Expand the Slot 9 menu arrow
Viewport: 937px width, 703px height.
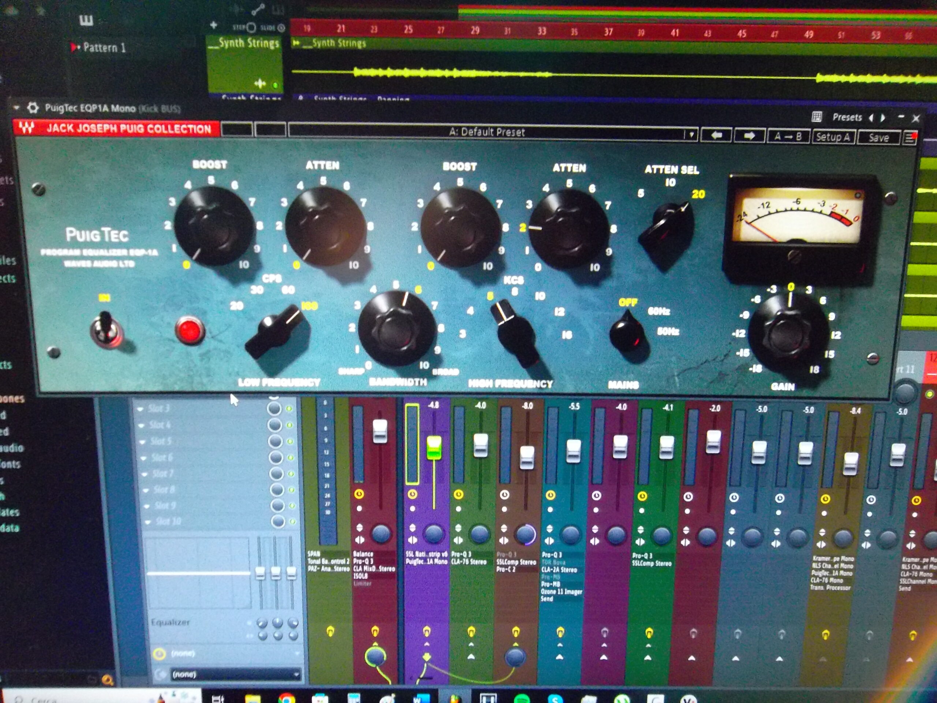(147, 506)
